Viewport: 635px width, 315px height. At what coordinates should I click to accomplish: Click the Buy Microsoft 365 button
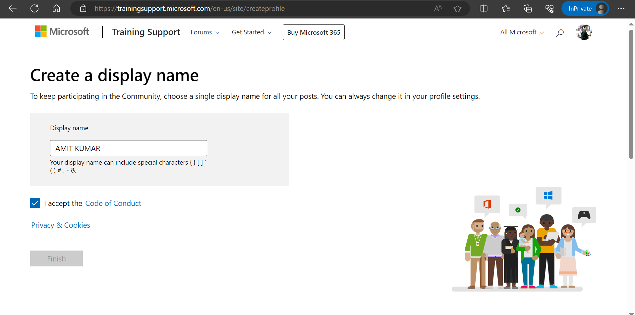314,32
